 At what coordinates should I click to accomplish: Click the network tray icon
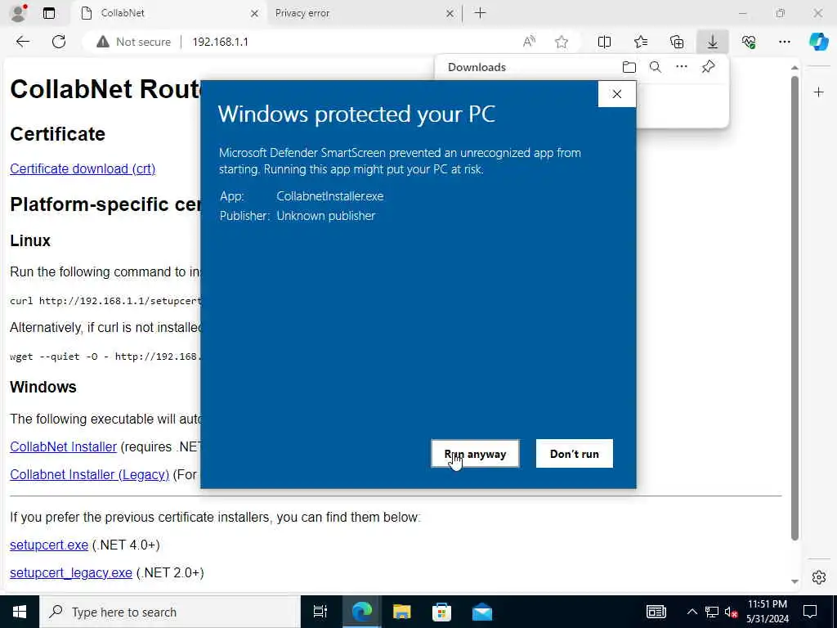[x=712, y=612]
